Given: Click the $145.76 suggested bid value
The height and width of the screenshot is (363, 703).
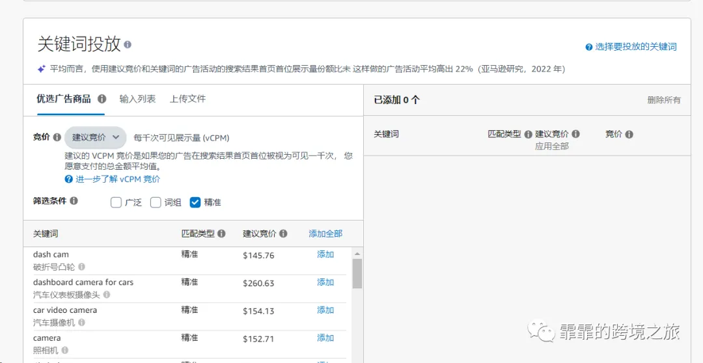Looking at the screenshot, I should (258, 256).
